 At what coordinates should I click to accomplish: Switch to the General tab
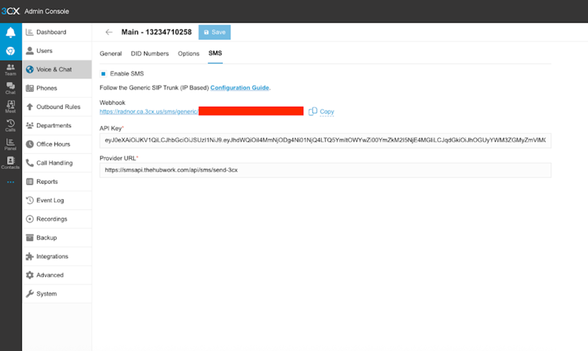click(x=111, y=54)
